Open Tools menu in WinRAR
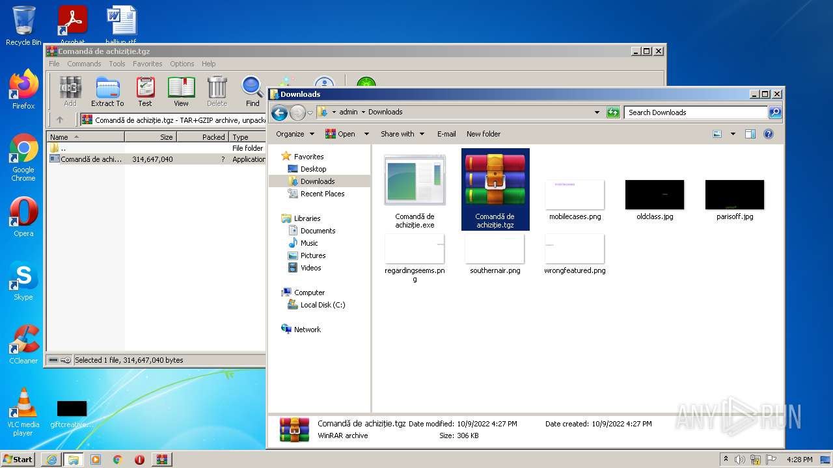The width and height of the screenshot is (833, 468). (x=117, y=64)
